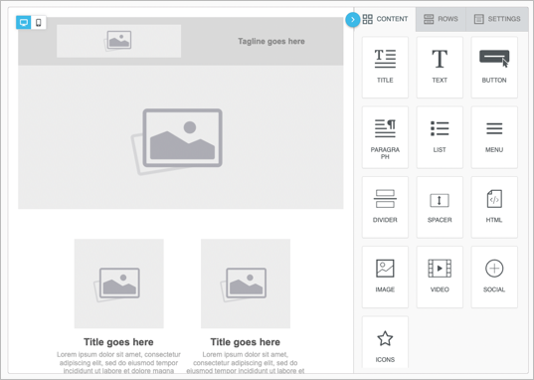Collapse the sidebar with blue arrow
Image resolution: width=534 pixels, height=380 pixels.
point(352,20)
